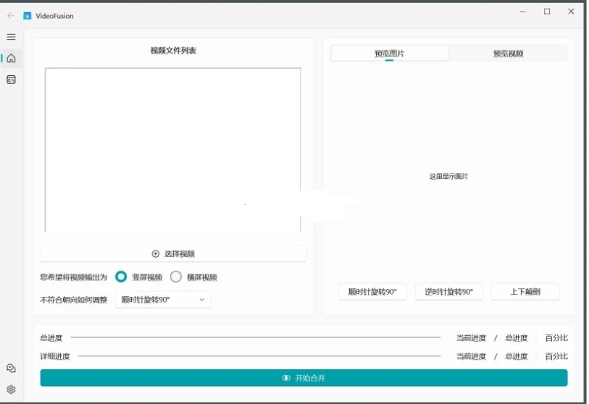Switch to the 预览视频 tab
Image resolution: width=589 pixels, height=404 pixels.
(508, 54)
